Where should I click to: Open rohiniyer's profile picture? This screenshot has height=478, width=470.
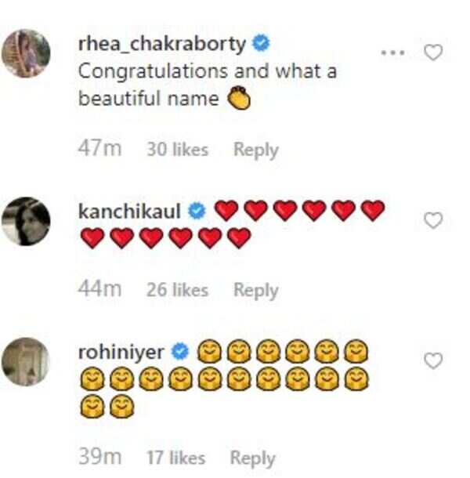click(x=27, y=362)
